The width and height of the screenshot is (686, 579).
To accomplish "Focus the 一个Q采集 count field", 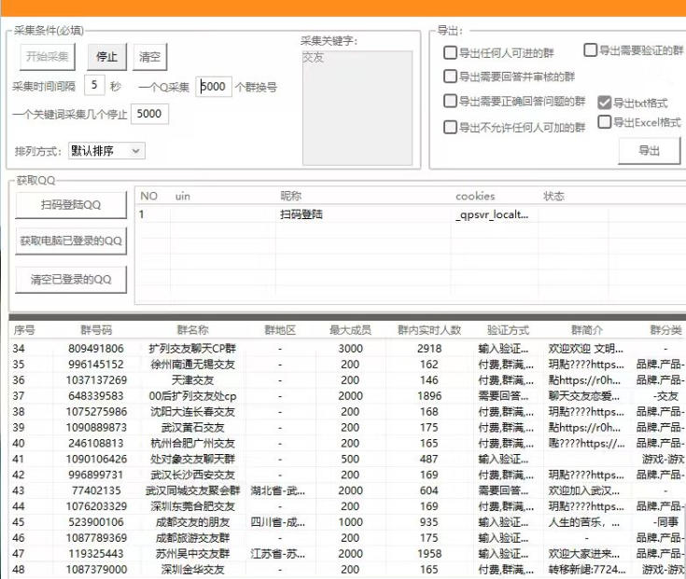I will pyautogui.click(x=214, y=87).
